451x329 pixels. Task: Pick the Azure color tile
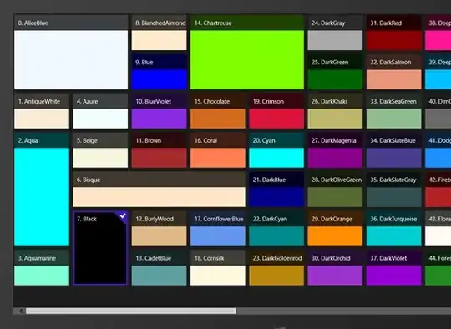pos(100,111)
